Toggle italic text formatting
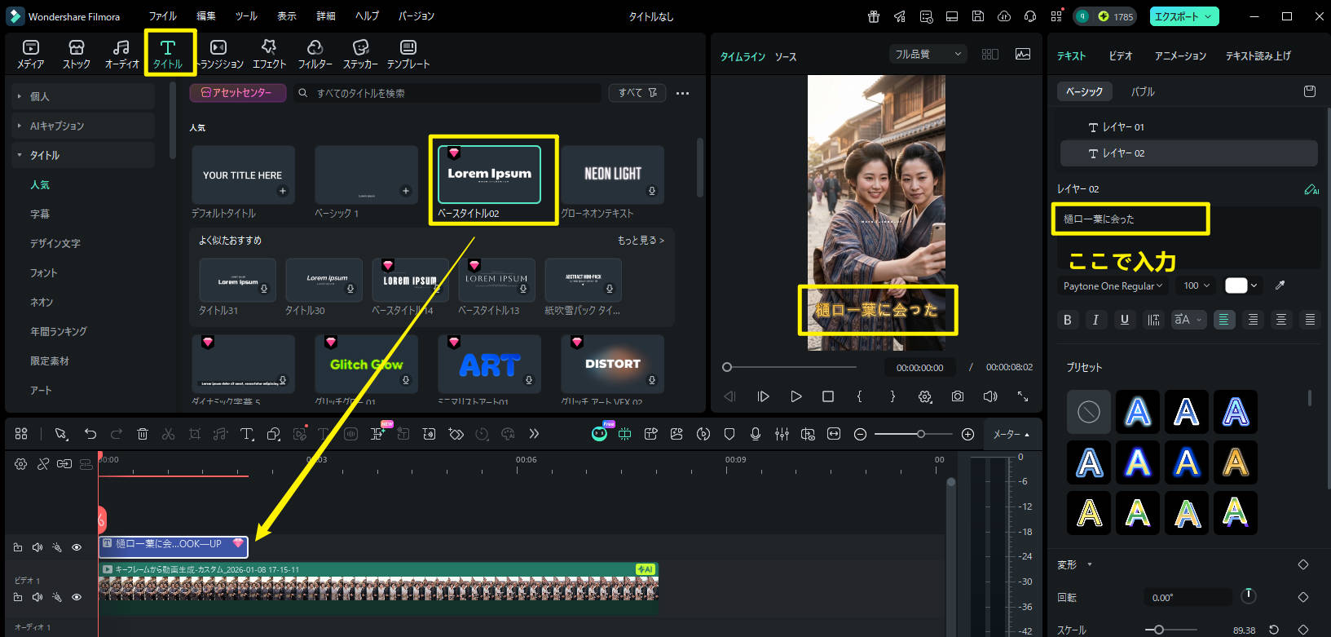The width and height of the screenshot is (1331, 637). click(1095, 320)
